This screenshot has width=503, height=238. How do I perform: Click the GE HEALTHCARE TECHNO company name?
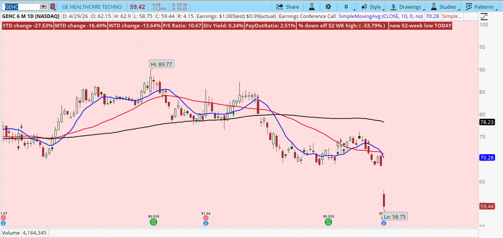92,7
